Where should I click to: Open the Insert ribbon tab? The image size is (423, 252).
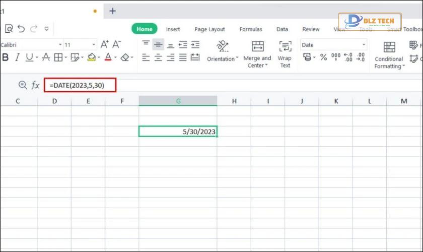coord(173,29)
